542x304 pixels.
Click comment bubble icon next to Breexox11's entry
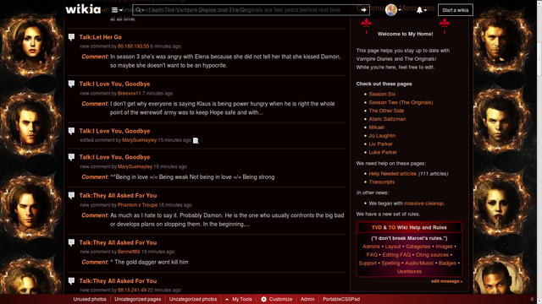(71, 84)
